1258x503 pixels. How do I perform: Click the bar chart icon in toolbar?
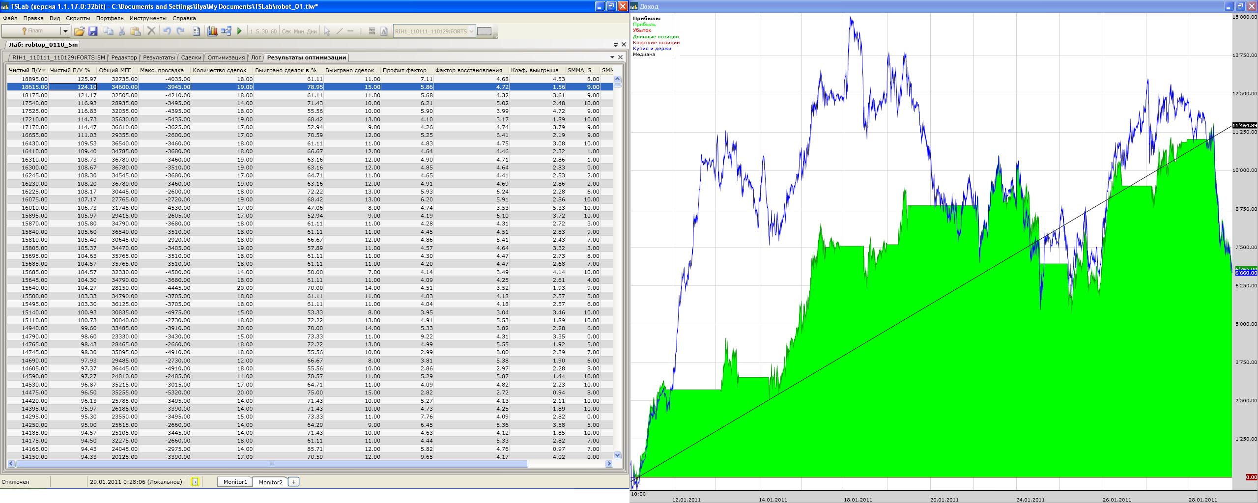[x=212, y=31]
